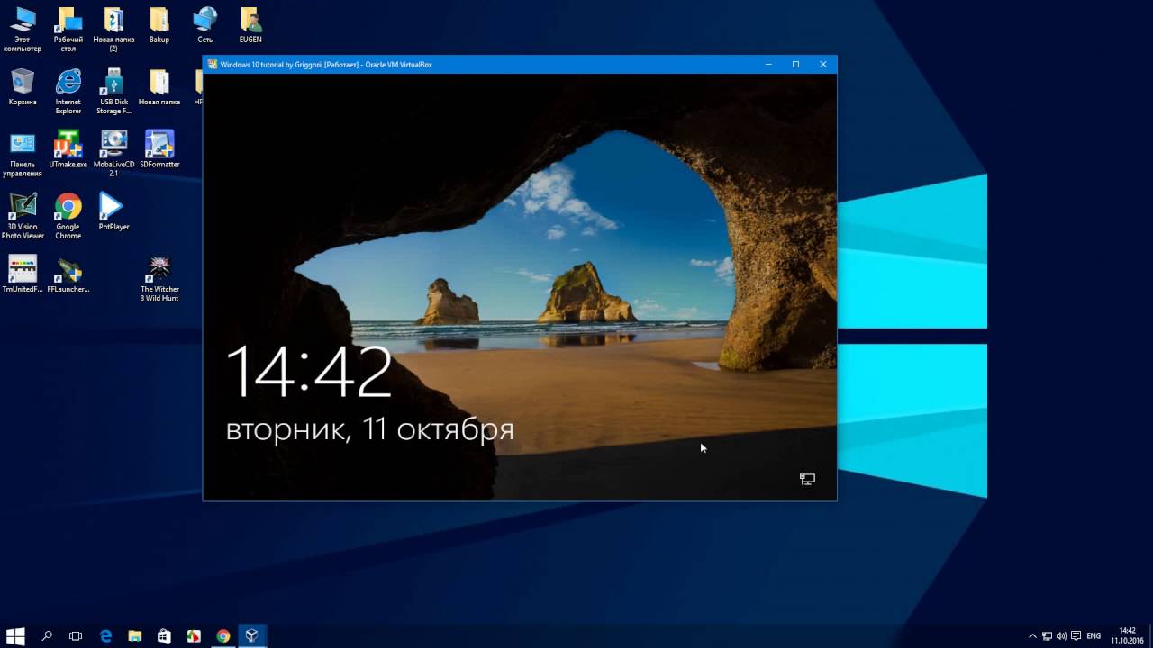Open the network status tray icon

pyautogui.click(x=1048, y=635)
